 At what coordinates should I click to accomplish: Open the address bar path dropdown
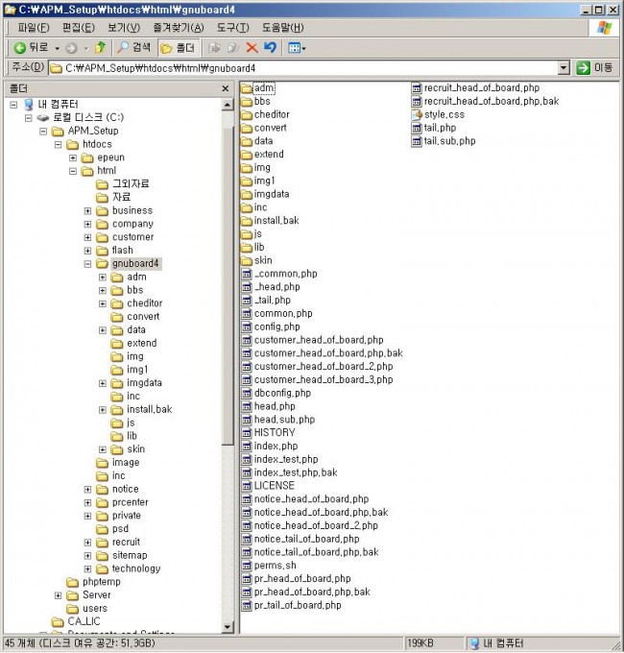564,68
